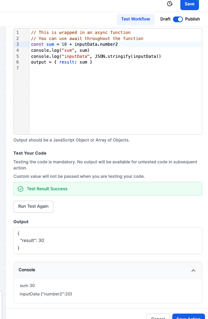Collapse the Console panel chevron
Image resolution: width=208 pixels, height=319 pixels.
(193, 270)
